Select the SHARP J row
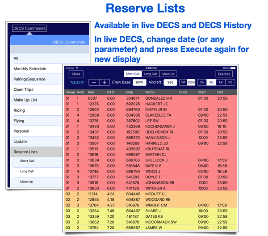 click(151, 211)
